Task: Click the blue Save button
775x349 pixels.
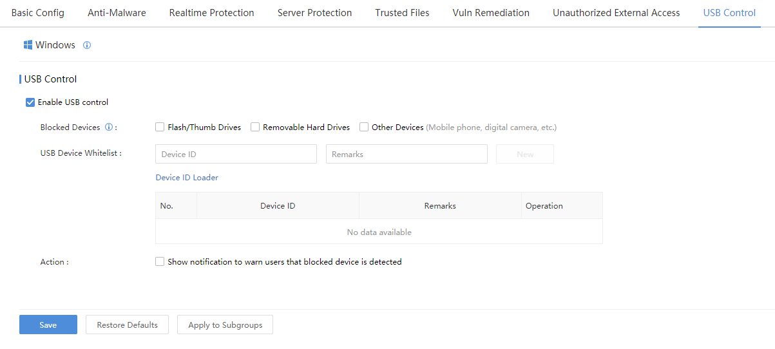Action: pos(48,325)
